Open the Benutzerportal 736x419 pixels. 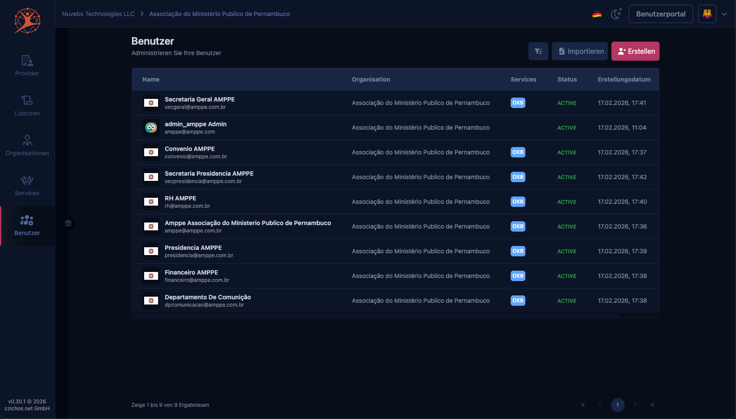pyautogui.click(x=660, y=14)
